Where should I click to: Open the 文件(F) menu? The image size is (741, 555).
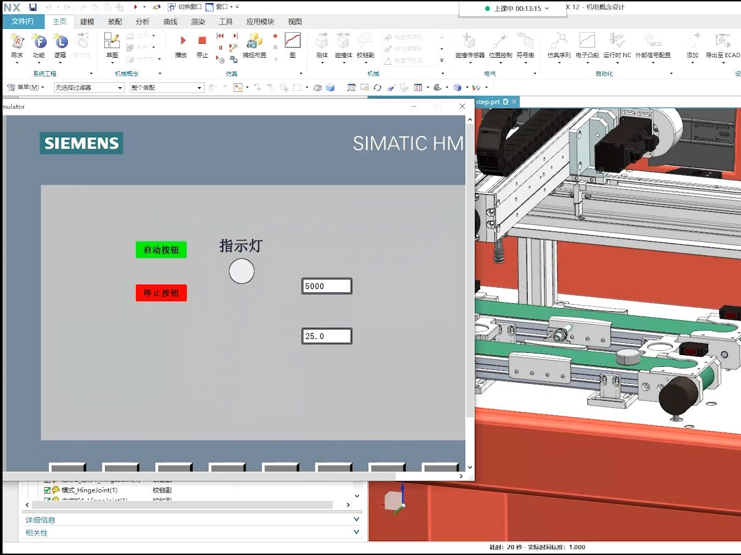[x=23, y=21]
